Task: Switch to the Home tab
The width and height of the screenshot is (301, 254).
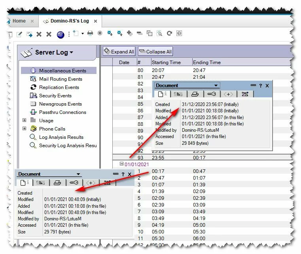Action: [19, 21]
